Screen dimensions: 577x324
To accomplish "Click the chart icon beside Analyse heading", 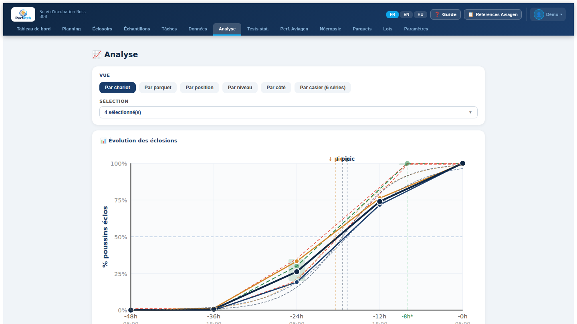I will pyautogui.click(x=97, y=55).
